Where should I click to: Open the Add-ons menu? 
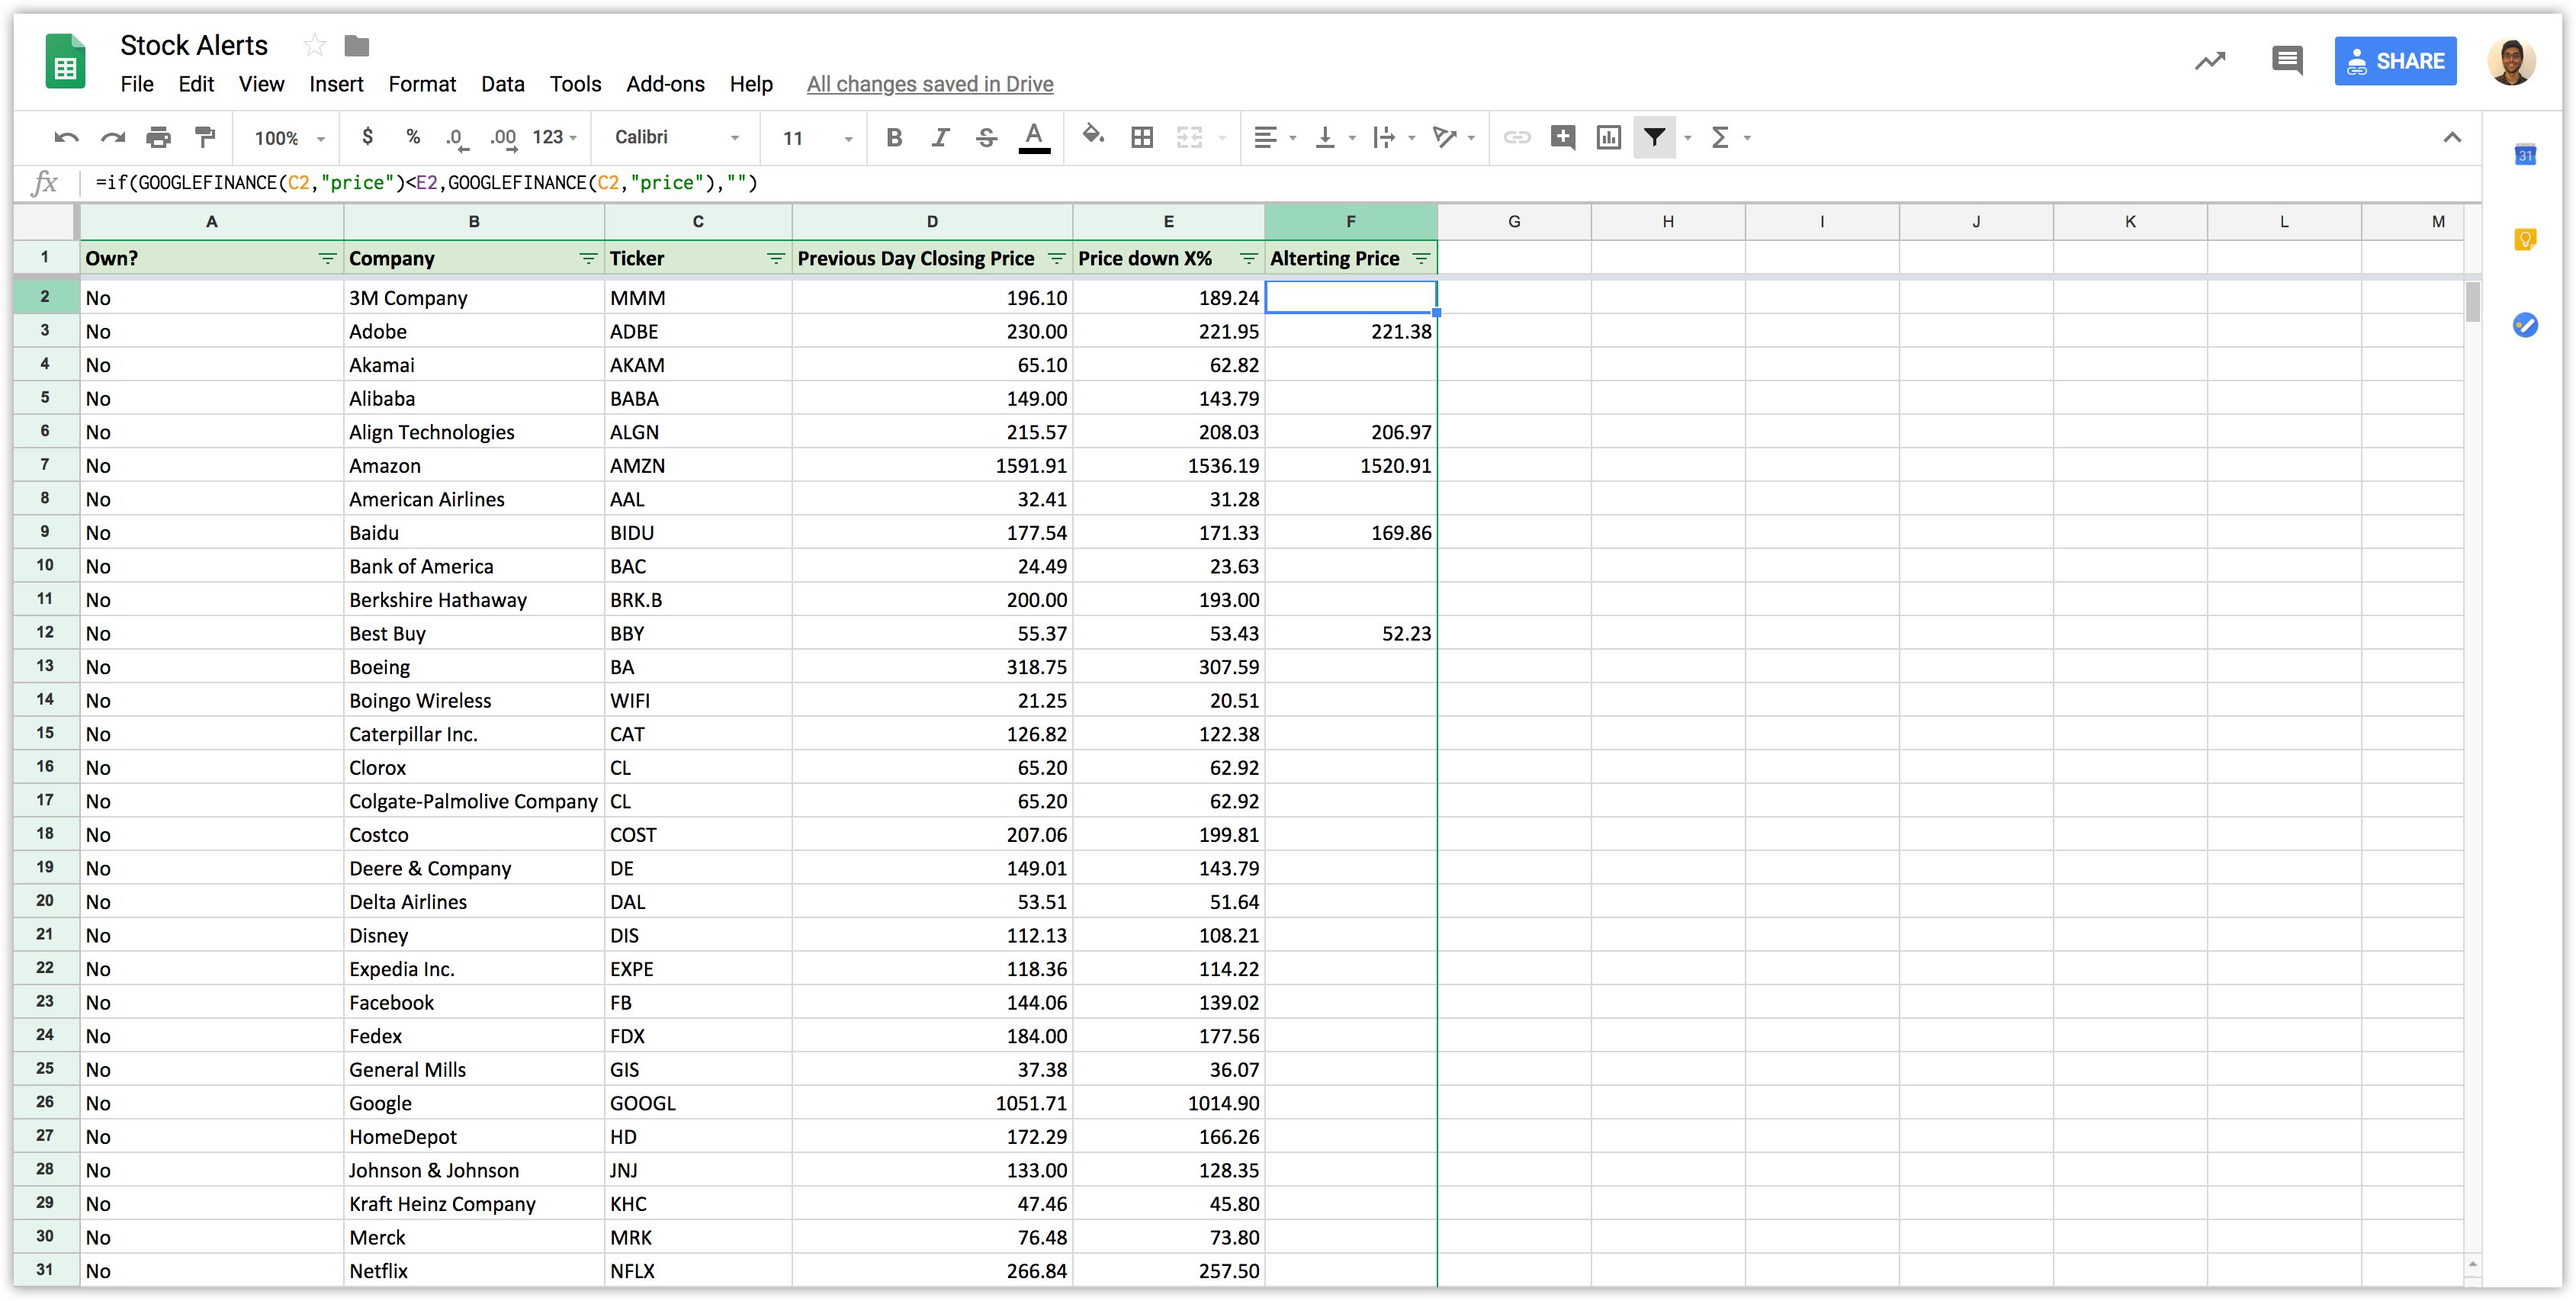[x=665, y=84]
